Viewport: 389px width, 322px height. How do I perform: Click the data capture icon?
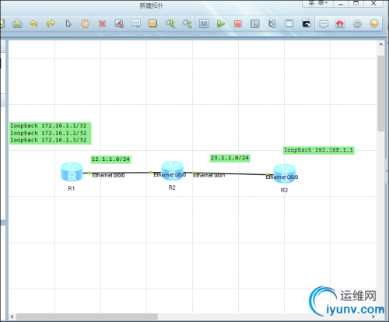255,24
